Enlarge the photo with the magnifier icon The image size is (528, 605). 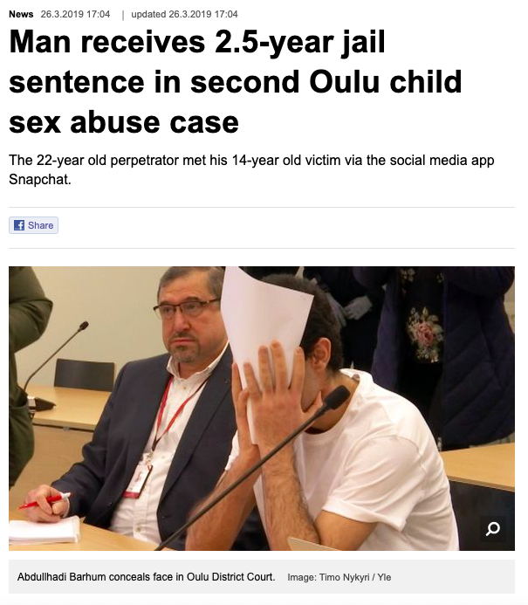tap(492, 528)
